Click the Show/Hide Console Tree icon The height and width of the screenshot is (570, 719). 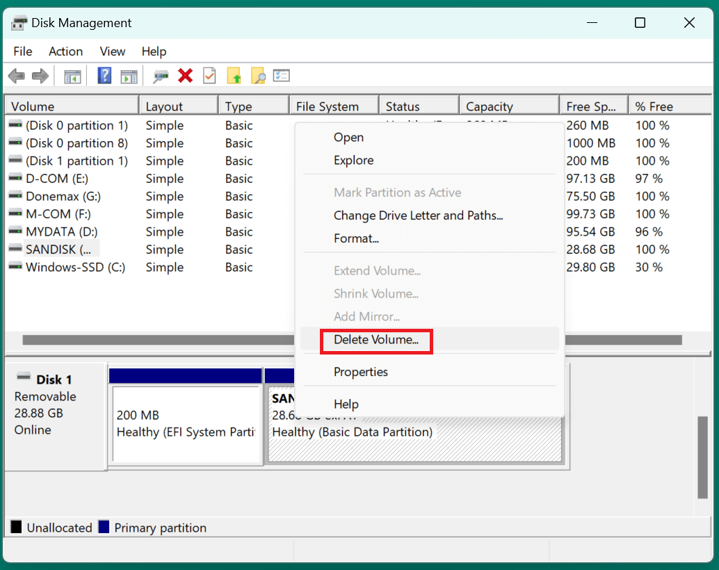[72, 76]
